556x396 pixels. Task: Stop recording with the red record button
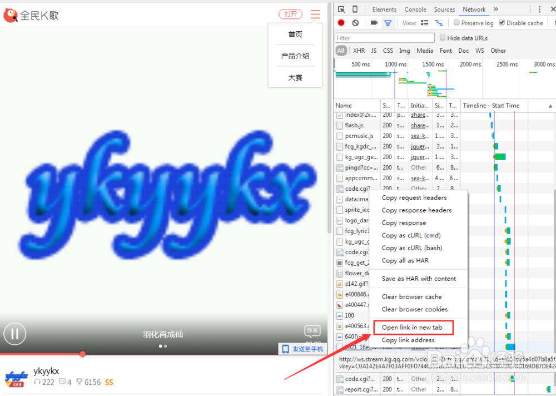click(341, 23)
